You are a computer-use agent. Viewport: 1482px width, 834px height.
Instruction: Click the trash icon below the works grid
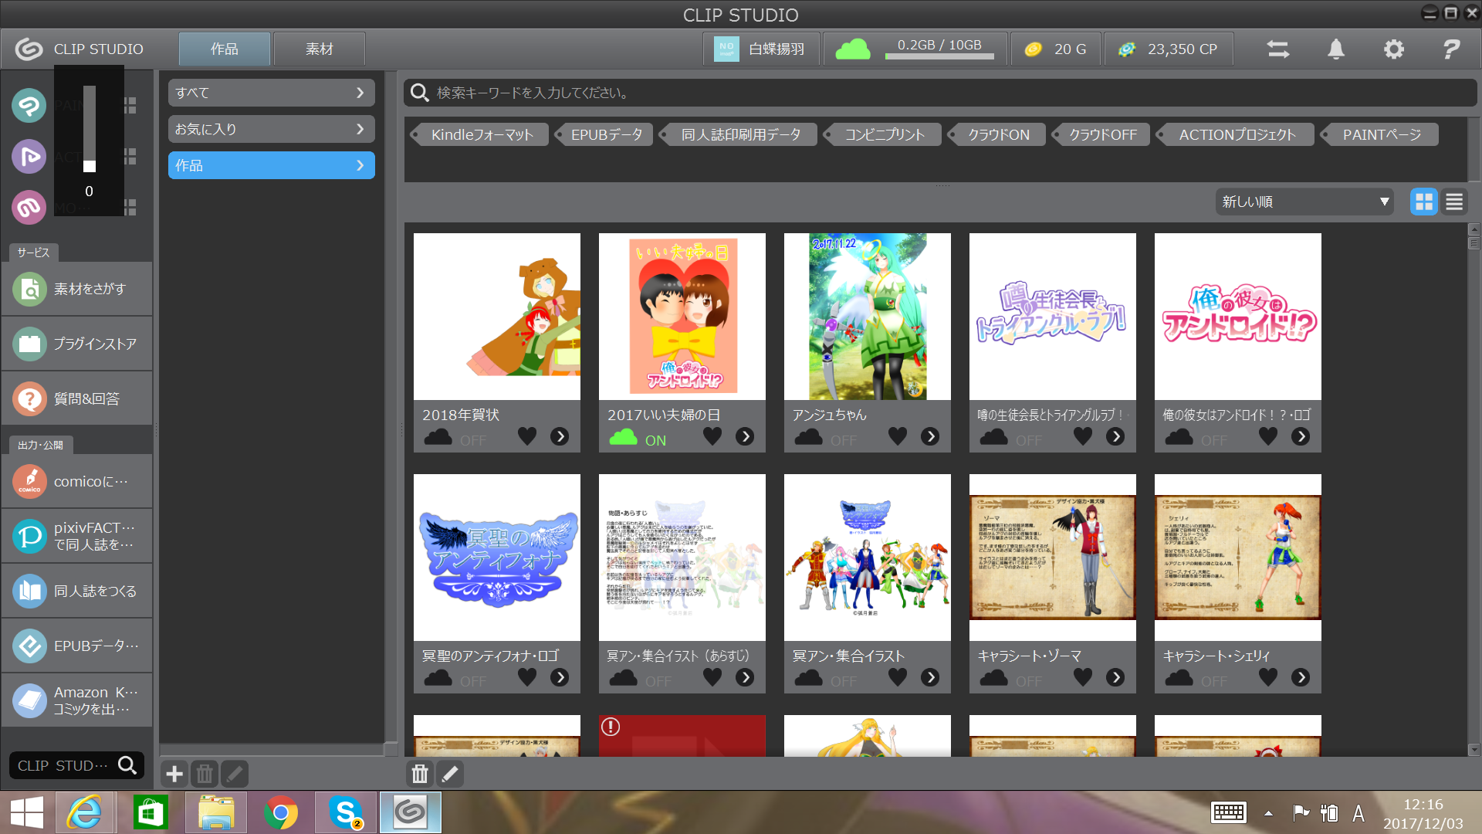point(419,773)
